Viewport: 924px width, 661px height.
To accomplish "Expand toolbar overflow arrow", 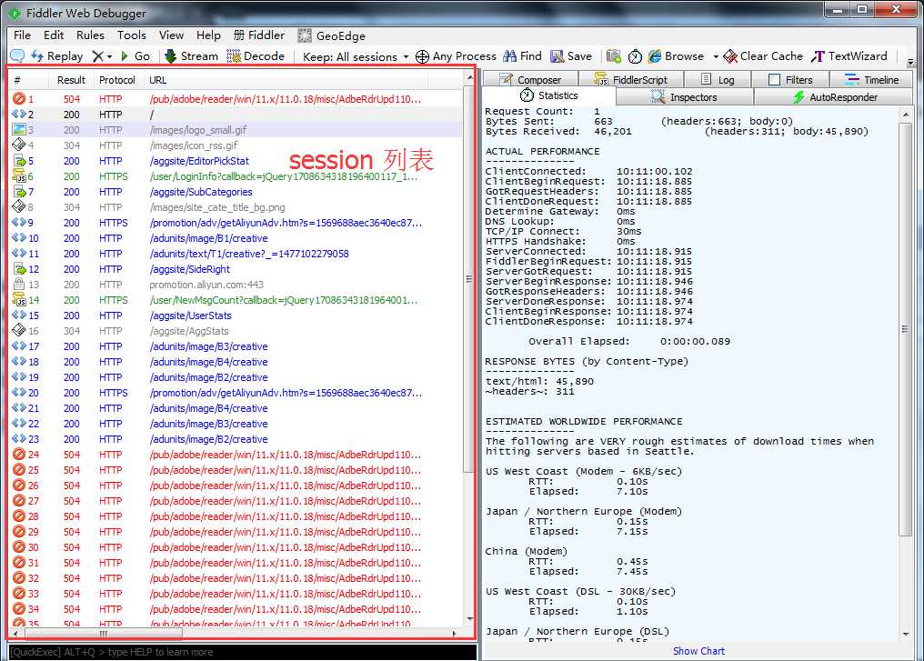I will 909,61.
